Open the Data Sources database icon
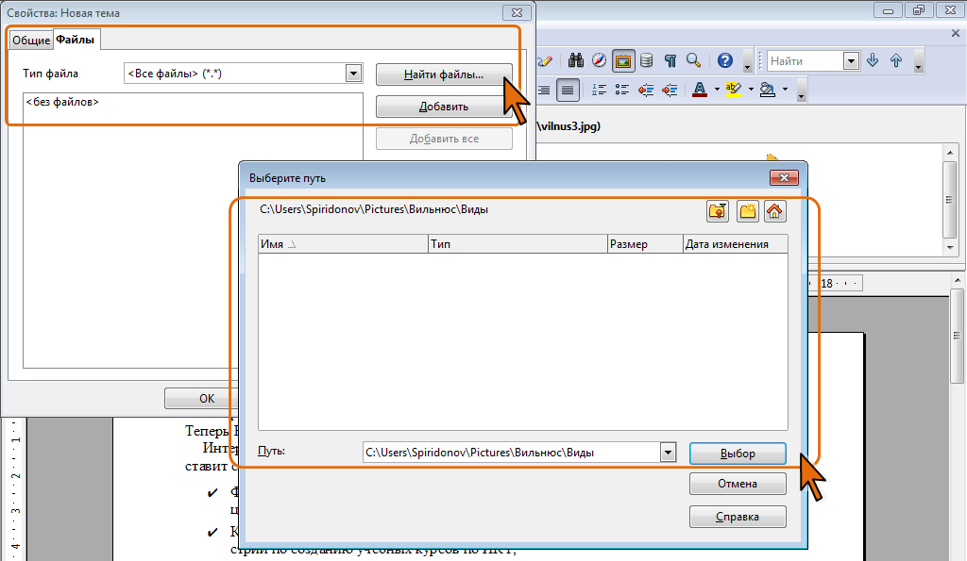 (x=646, y=60)
